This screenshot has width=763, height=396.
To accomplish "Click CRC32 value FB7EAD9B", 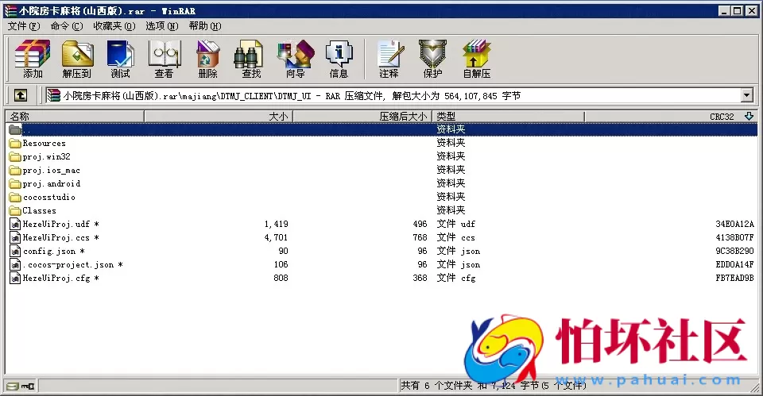I will (x=734, y=278).
